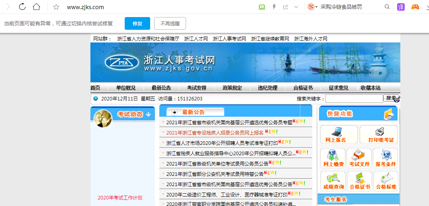Open reading mode book icon
This screenshot has width=429, height=206.
point(262,7)
